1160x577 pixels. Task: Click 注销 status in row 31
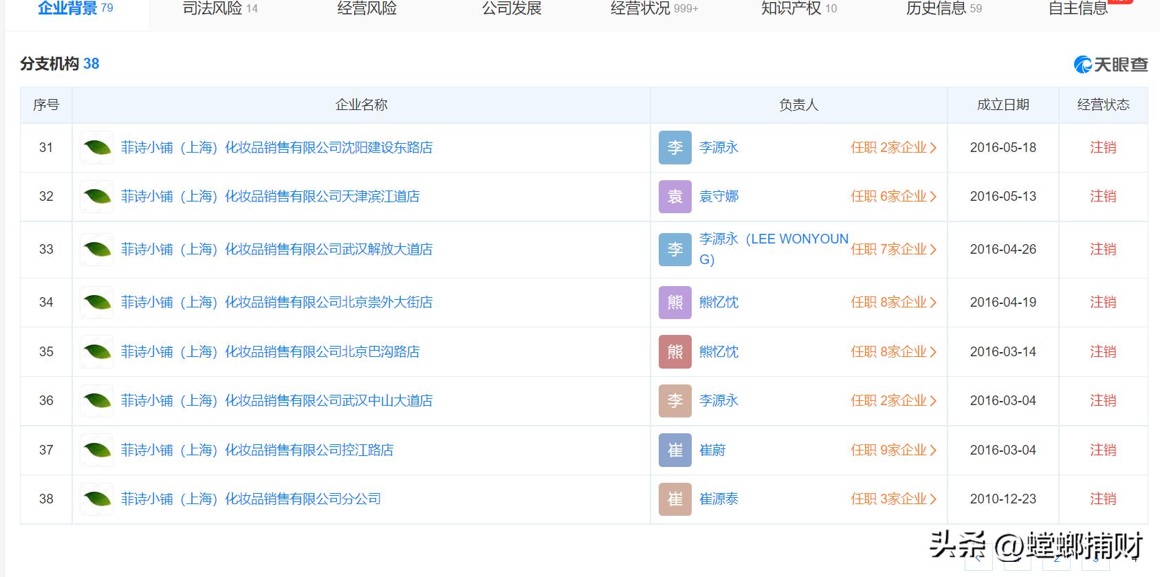click(x=1103, y=147)
